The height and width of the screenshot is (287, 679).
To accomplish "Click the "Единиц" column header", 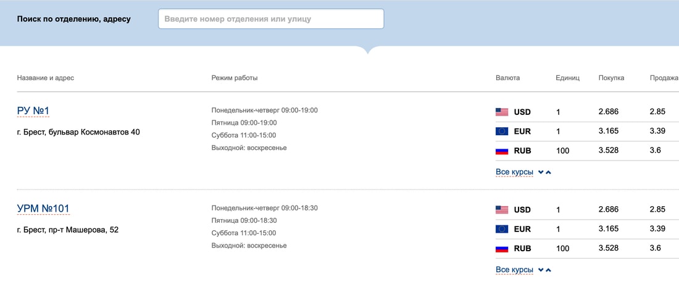I will click(x=568, y=78).
